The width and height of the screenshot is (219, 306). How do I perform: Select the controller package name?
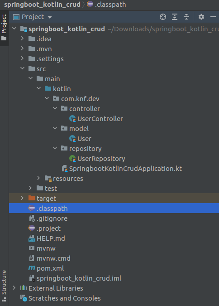coord(85,109)
